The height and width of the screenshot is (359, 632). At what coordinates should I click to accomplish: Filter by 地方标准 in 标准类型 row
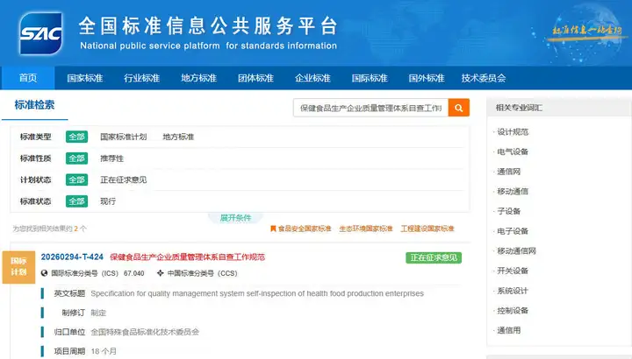pyautogui.click(x=178, y=137)
